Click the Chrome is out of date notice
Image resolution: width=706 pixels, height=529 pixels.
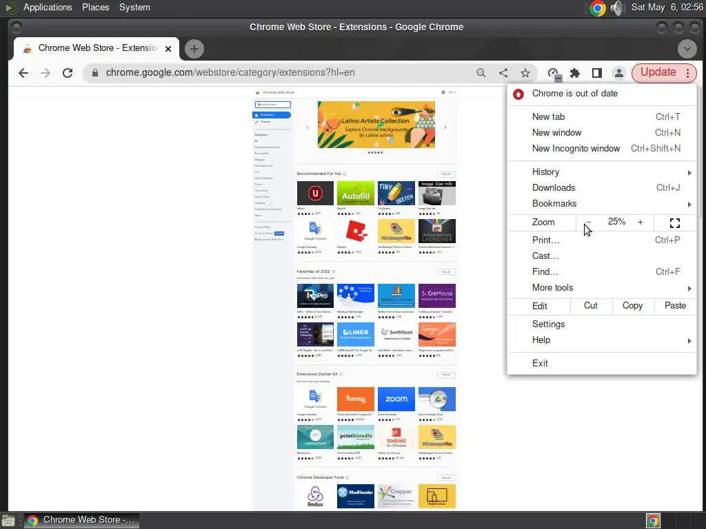(601, 94)
